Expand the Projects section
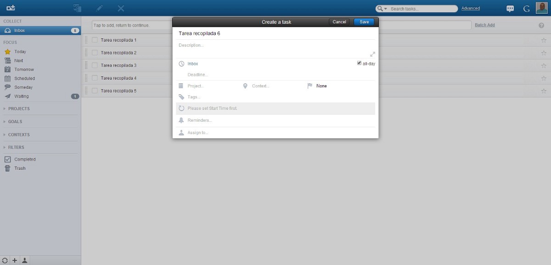 coord(18,108)
